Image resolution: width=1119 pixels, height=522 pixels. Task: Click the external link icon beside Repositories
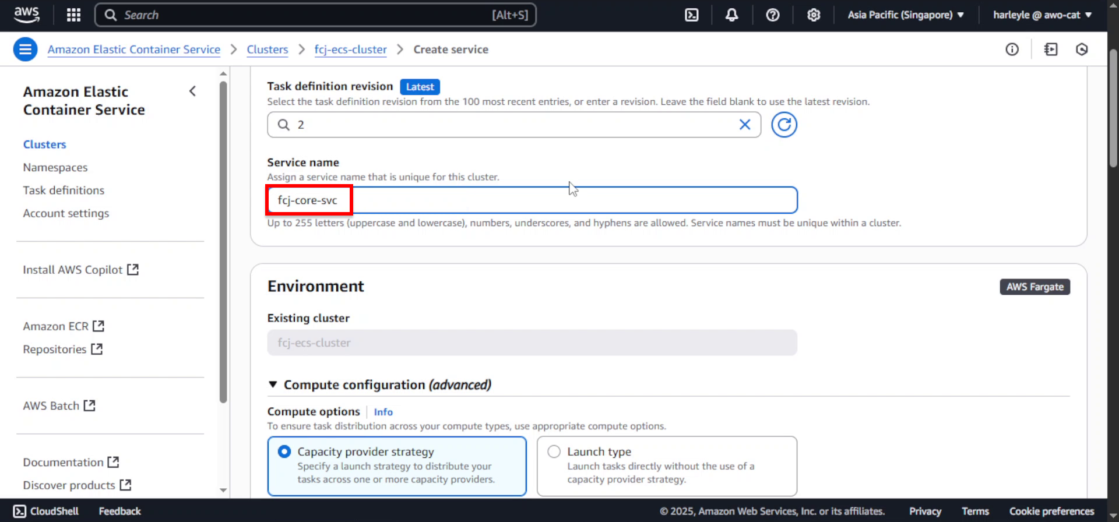click(x=97, y=349)
